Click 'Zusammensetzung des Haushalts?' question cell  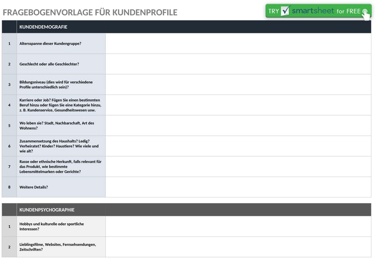[61, 146]
